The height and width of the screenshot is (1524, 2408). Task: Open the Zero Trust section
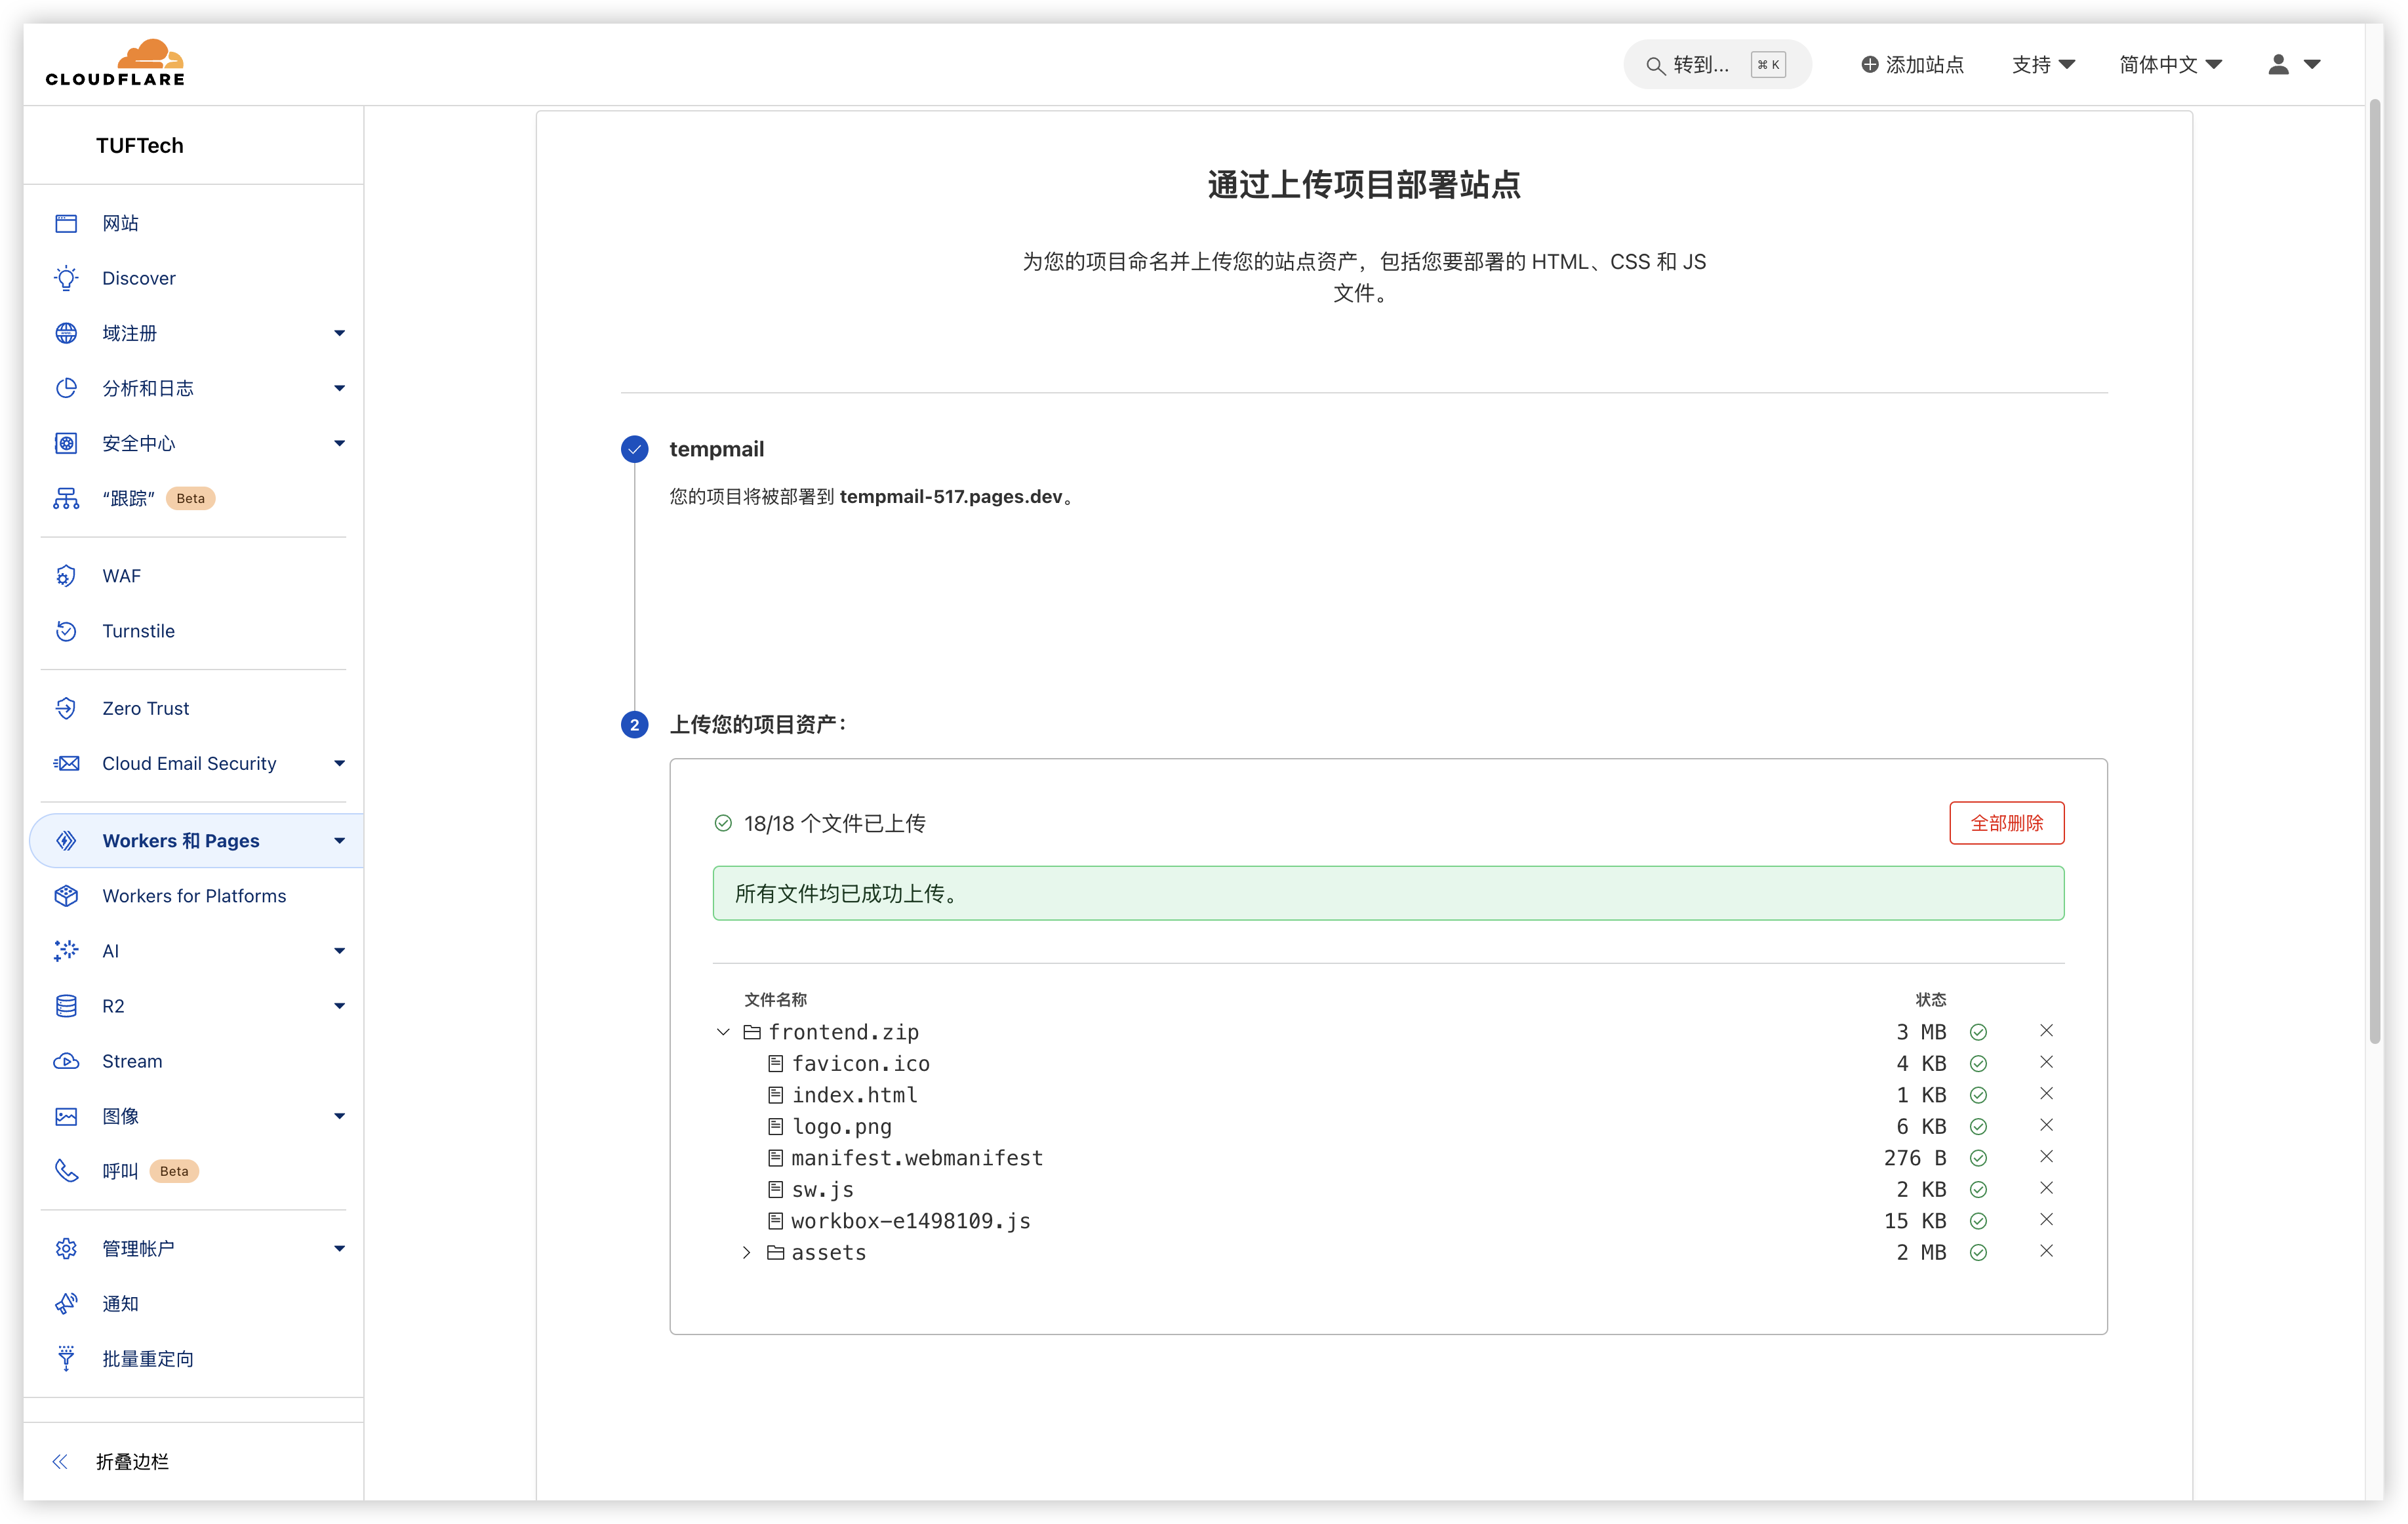[146, 708]
